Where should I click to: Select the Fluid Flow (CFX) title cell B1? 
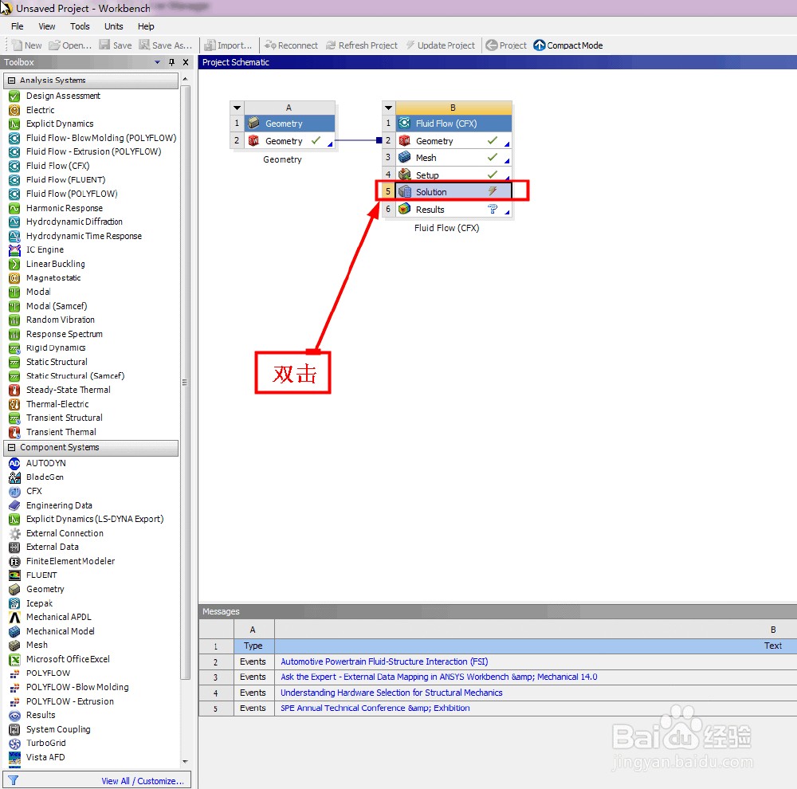[453, 124]
